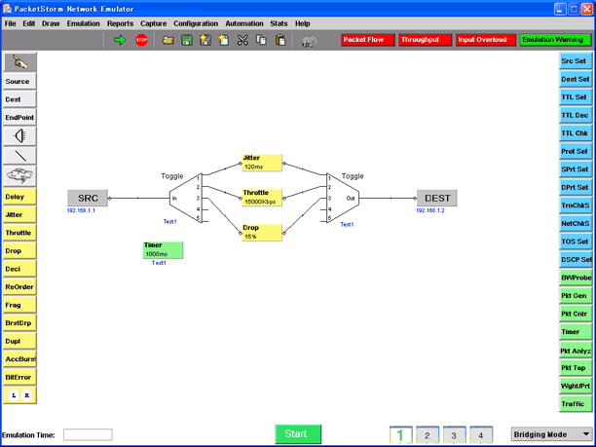
Task: Open the Configuration menu
Action: pyautogui.click(x=196, y=23)
